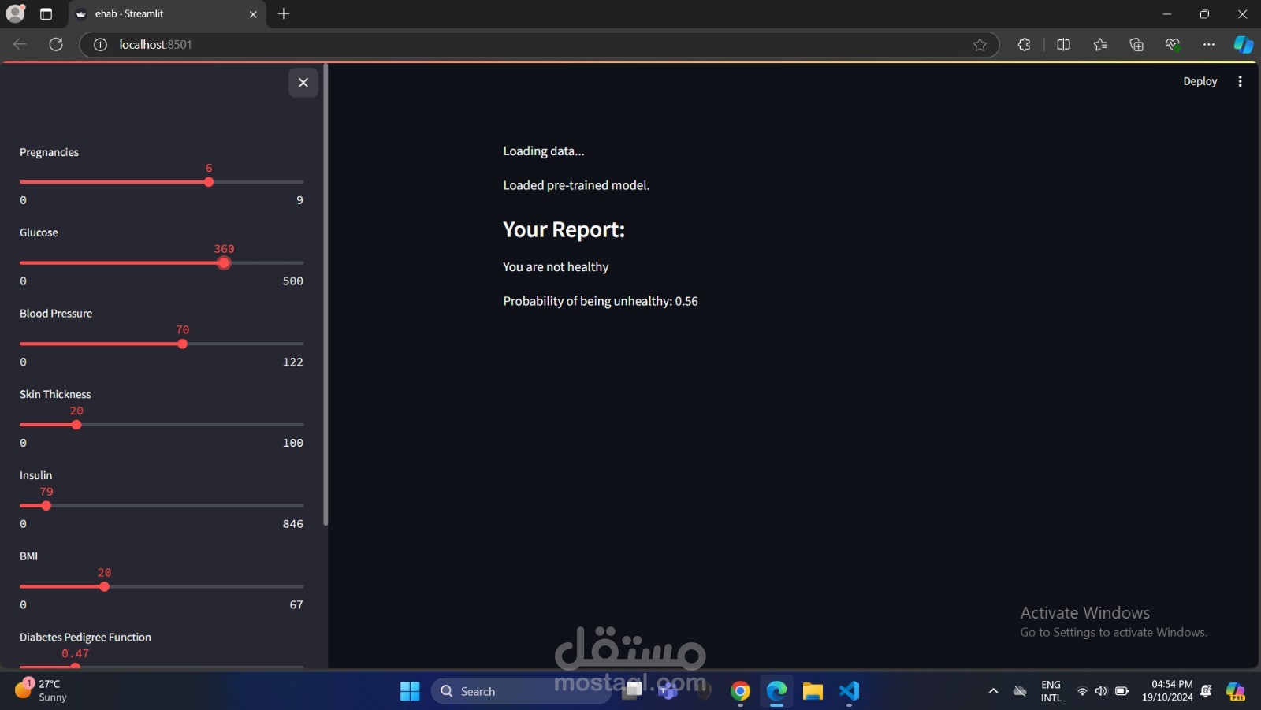Open the tab actions menu icon

[46, 14]
